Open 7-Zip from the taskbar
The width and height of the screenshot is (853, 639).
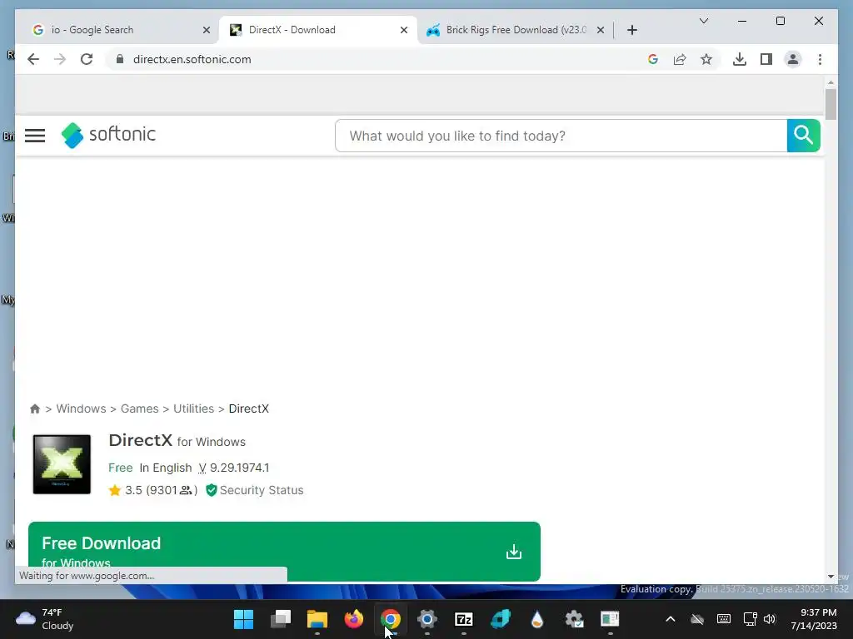point(463,619)
